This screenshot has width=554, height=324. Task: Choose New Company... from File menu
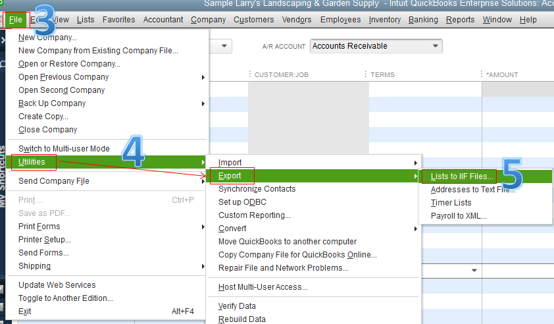47,38
